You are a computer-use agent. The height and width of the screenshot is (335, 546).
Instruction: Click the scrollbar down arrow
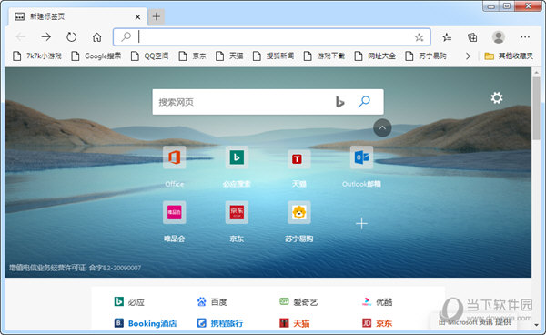click(x=536, y=325)
